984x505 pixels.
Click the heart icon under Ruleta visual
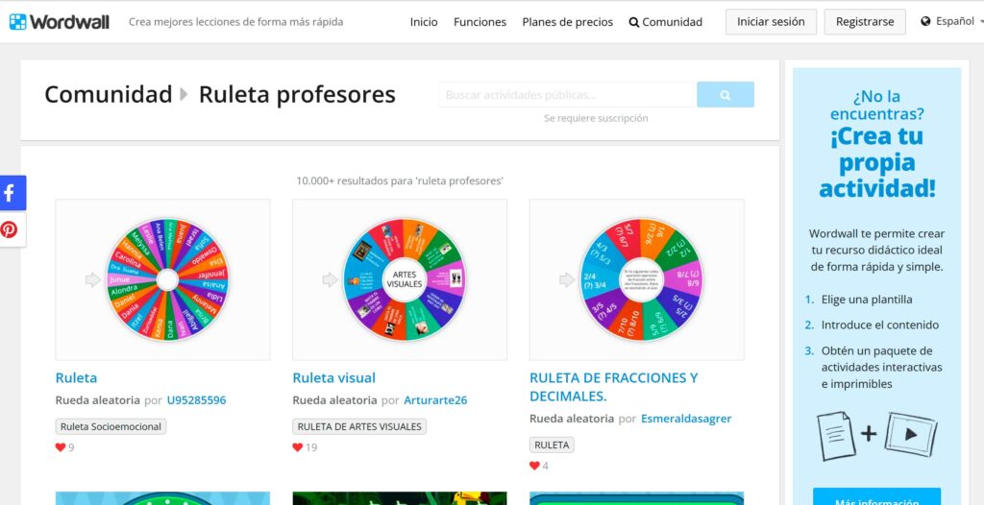point(298,447)
